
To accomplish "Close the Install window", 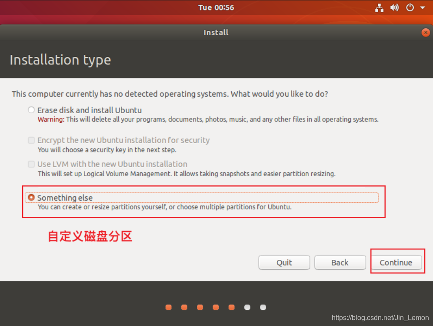I will (426, 33).
